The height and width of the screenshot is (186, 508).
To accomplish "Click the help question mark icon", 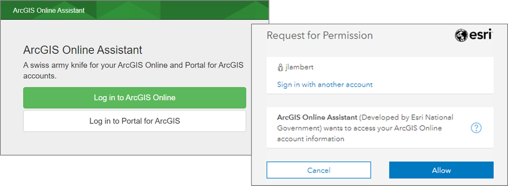I will pyautogui.click(x=476, y=128).
